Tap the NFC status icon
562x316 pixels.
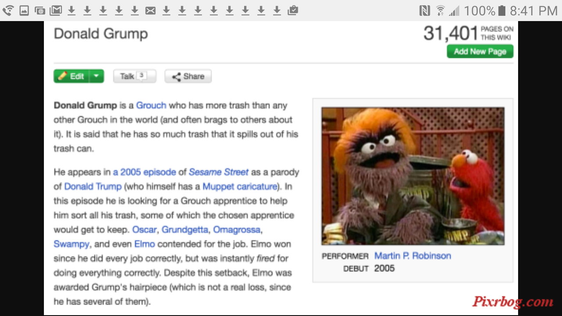425,10
